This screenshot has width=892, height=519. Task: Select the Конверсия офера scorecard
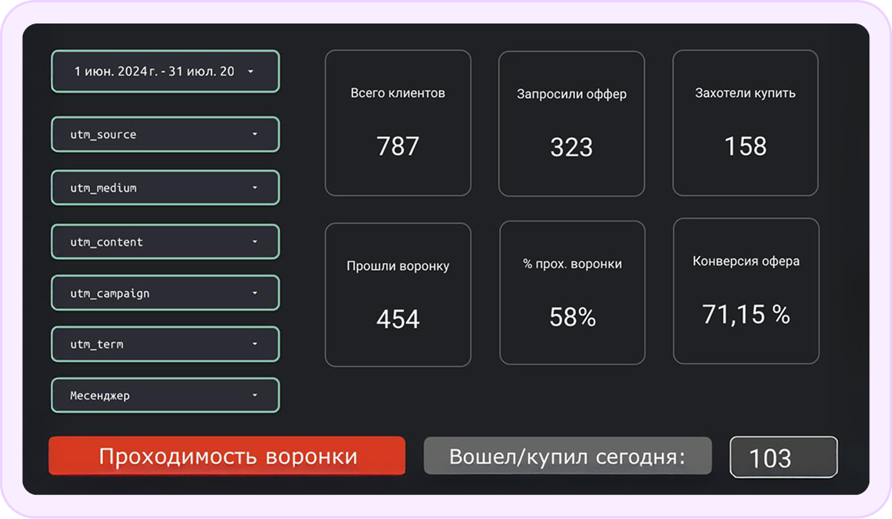click(x=746, y=291)
